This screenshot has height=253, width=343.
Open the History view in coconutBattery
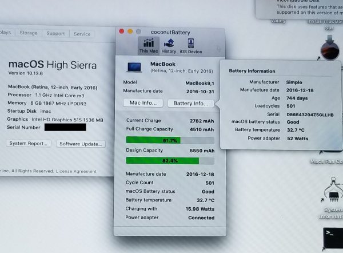click(169, 45)
